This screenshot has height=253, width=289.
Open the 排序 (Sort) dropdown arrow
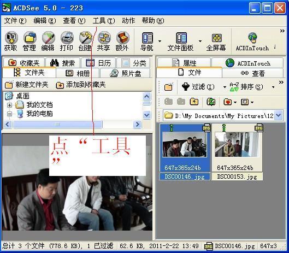point(273,87)
